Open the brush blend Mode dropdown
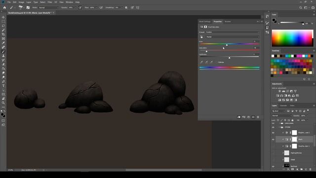 click(48, 8)
